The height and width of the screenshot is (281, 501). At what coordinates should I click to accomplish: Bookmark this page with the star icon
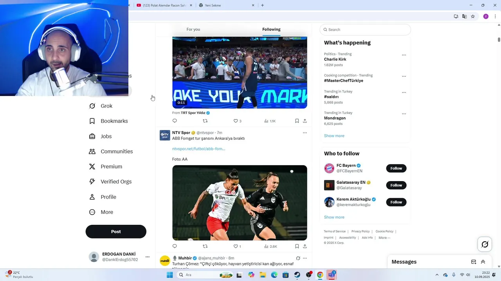pos(473,16)
